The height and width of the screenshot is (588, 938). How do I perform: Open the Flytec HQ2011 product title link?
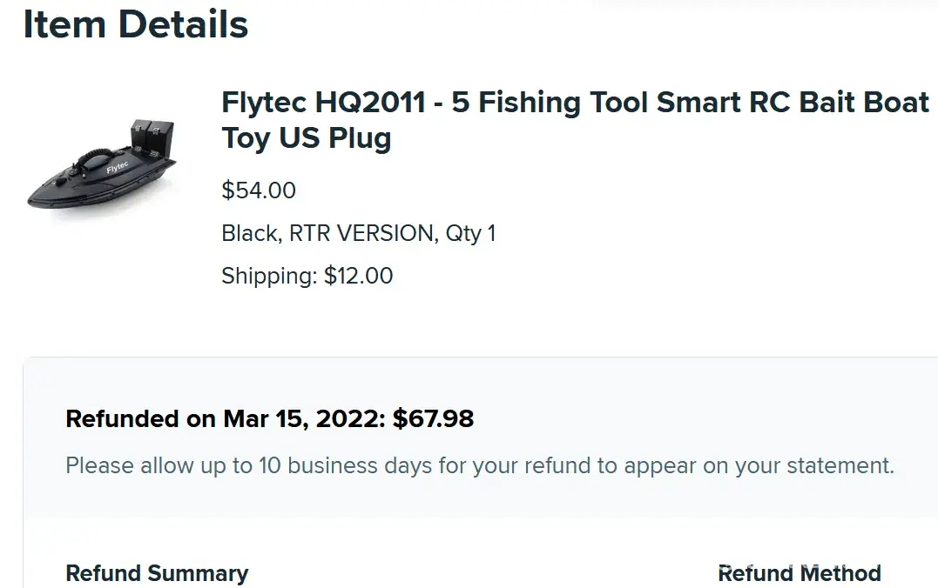pos(575,103)
